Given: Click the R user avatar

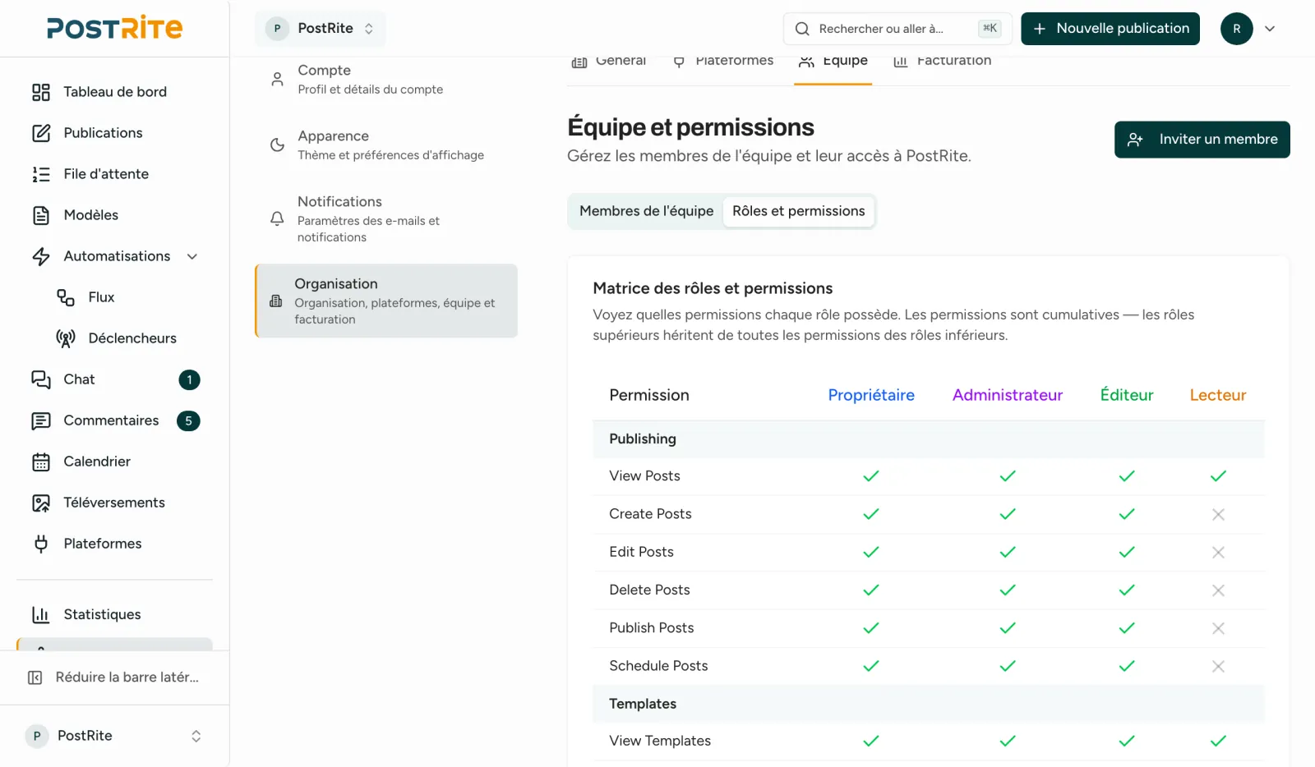Looking at the screenshot, I should 1237,29.
